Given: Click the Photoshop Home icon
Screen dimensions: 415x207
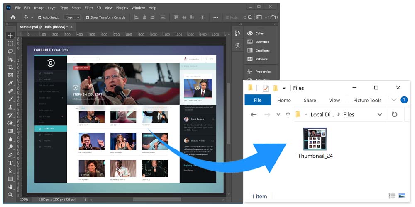Looking at the screenshot, I should pos(13,17).
